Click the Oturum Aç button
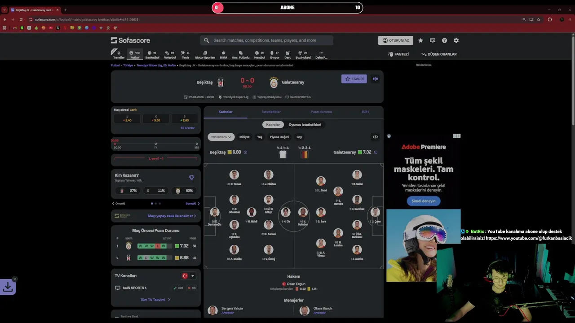 (x=396, y=40)
